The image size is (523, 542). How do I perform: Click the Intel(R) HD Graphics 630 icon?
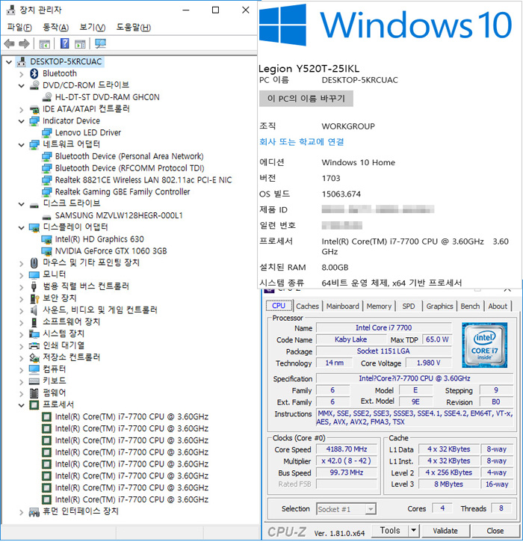[x=46, y=239]
